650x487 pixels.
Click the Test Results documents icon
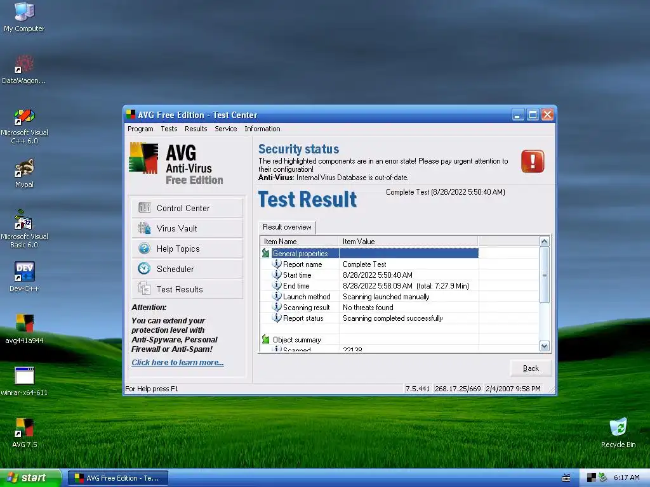point(144,289)
